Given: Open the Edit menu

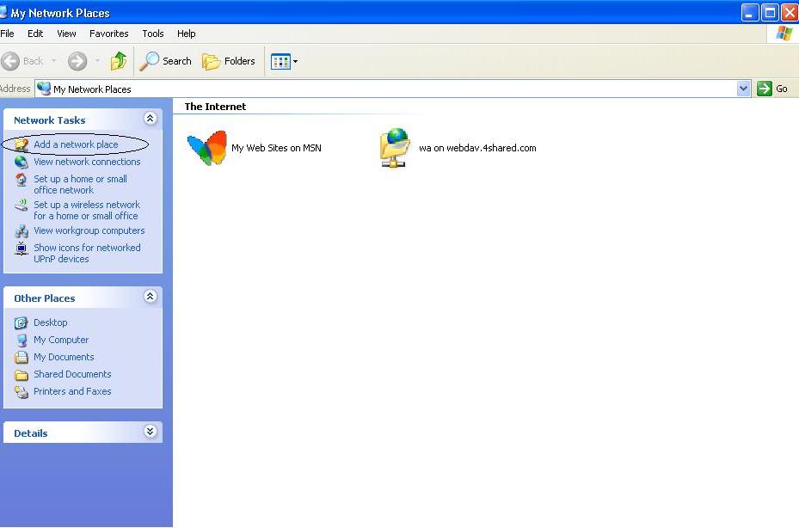Looking at the screenshot, I should tap(35, 34).
